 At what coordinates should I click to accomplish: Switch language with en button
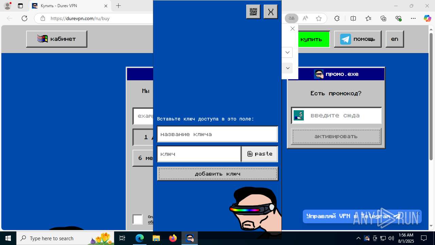[395, 39]
